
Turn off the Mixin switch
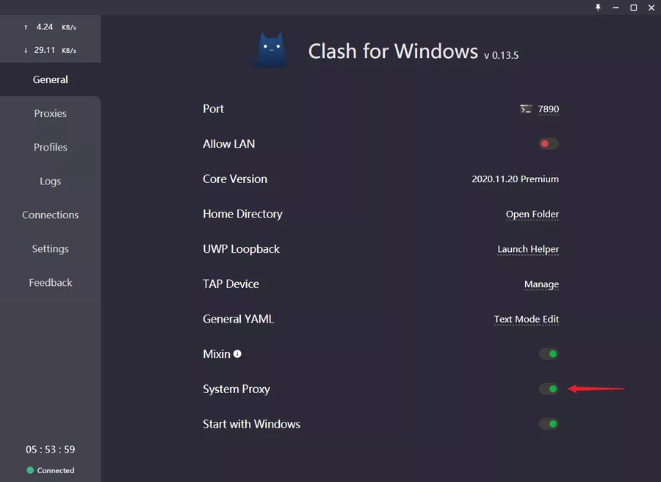549,354
